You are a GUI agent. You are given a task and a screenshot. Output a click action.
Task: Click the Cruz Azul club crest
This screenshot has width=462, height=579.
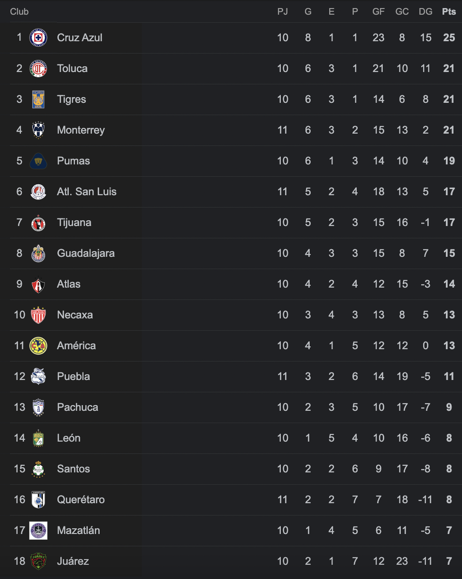(38, 38)
